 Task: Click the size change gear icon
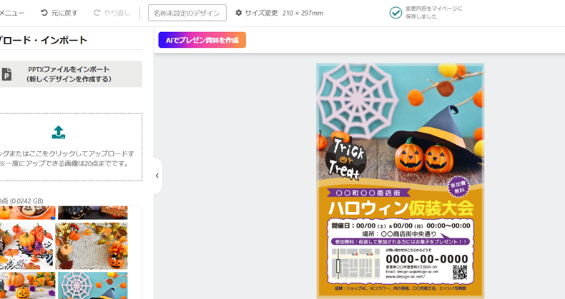(x=239, y=13)
